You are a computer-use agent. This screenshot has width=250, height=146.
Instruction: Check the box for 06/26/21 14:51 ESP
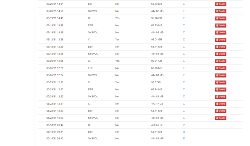pos(184,4)
